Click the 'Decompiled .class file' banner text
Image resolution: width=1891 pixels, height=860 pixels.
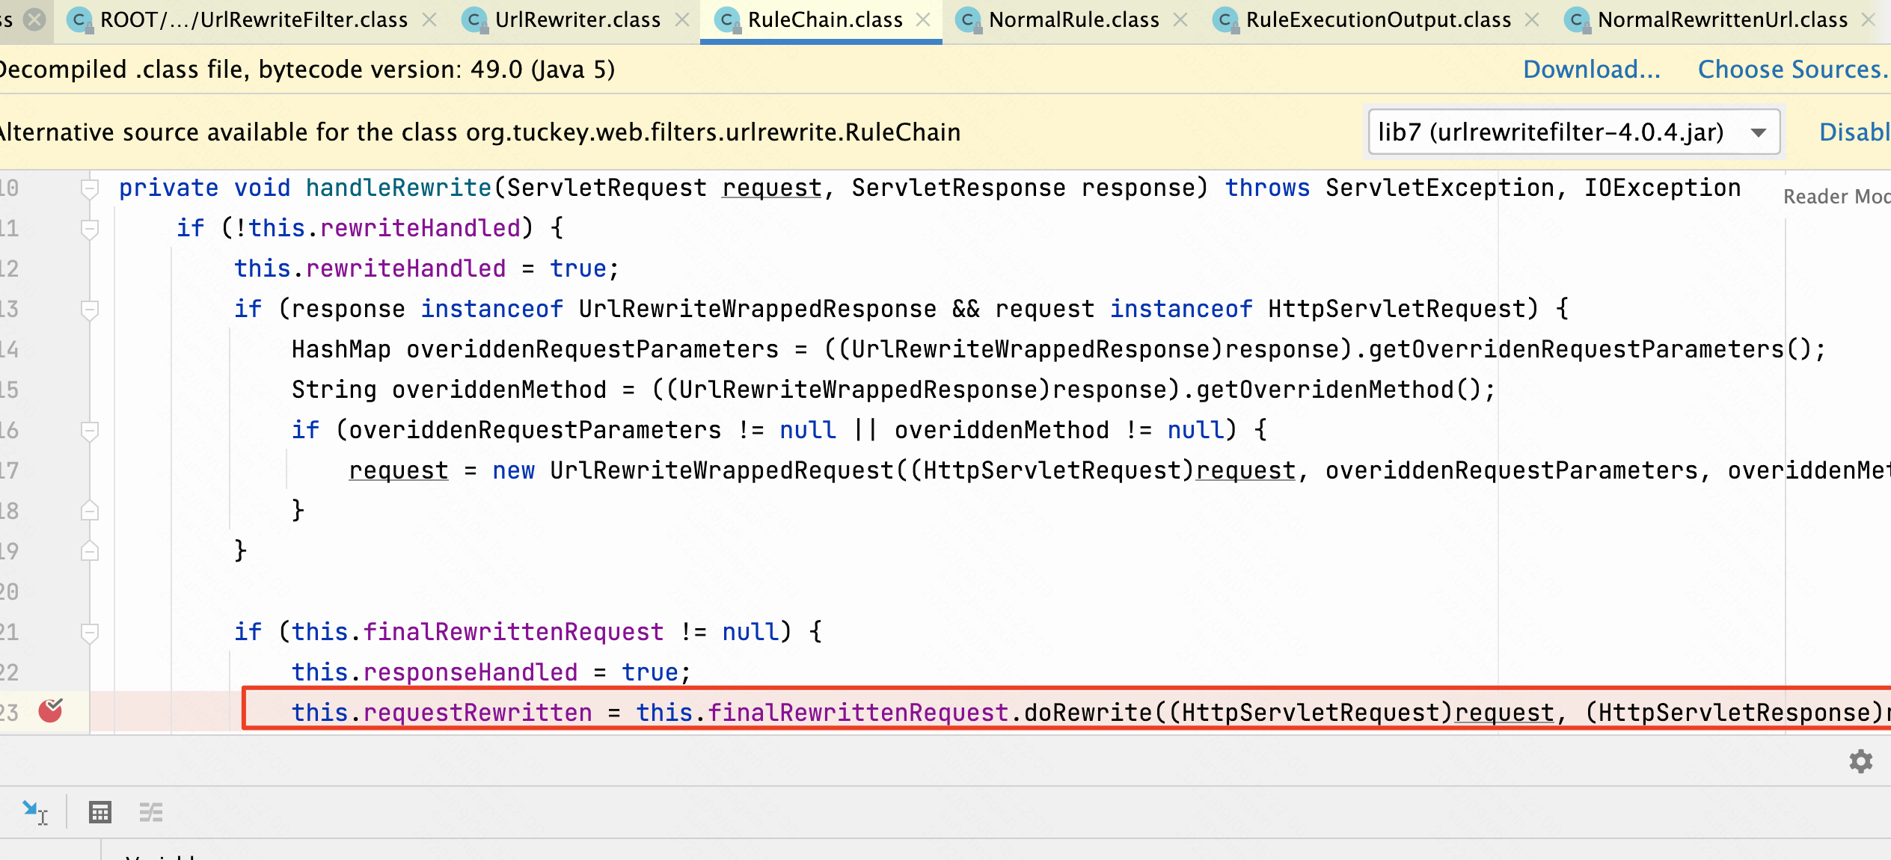coord(307,70)
